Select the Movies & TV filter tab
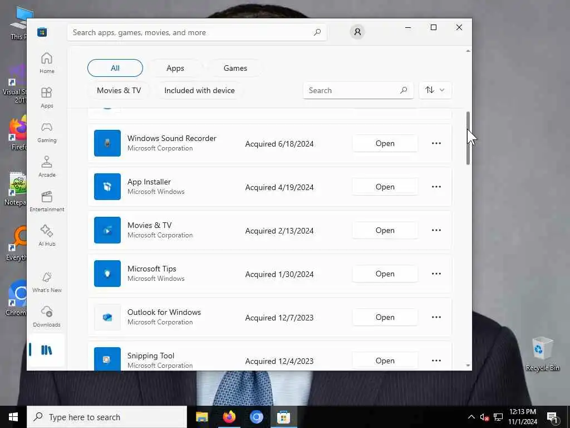 [119, 90]
